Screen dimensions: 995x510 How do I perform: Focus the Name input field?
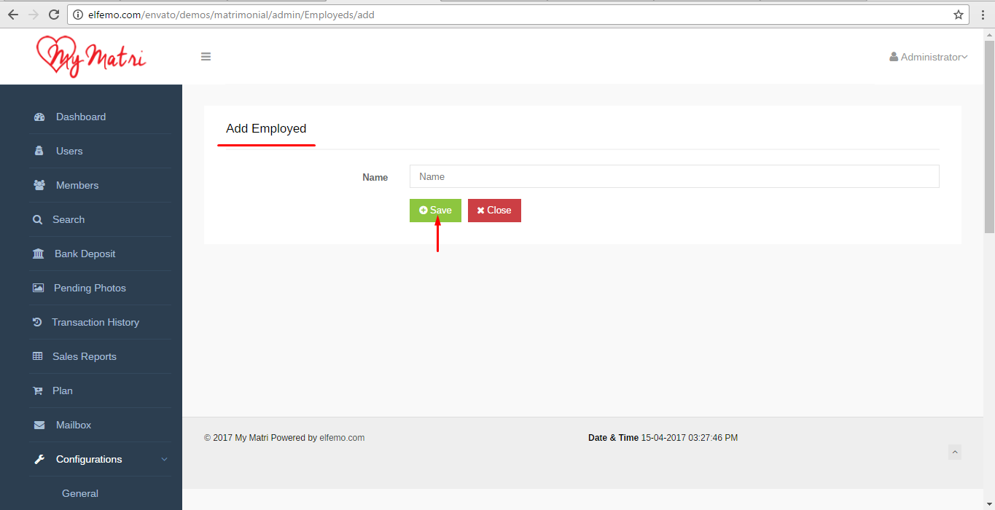[x=674, y=176]
